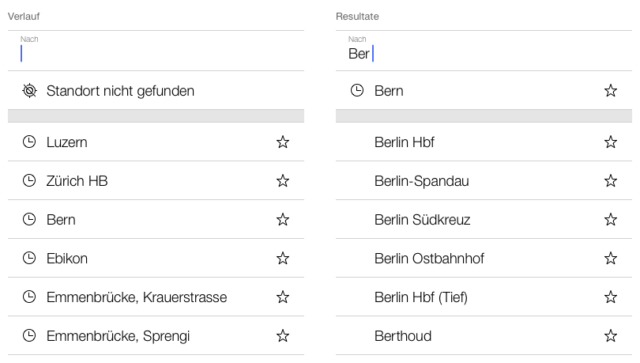
Task: Click the clock icon next to Zürich HB
Action: pos(29,181)
